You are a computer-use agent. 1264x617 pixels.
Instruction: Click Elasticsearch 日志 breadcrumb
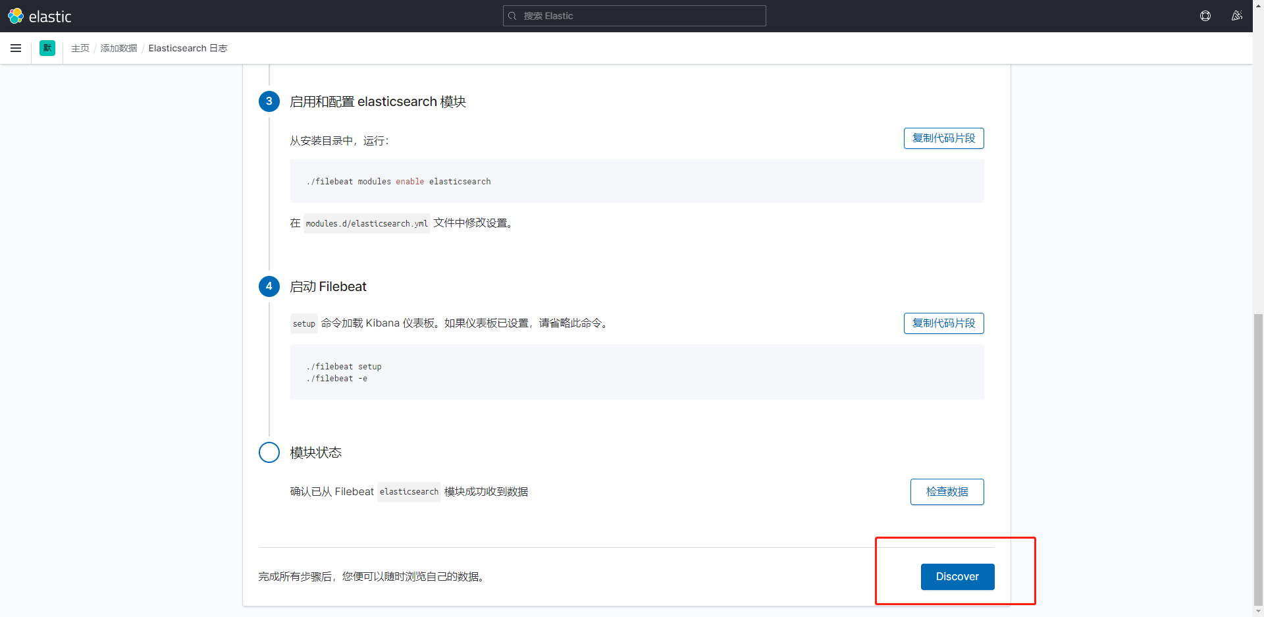(188, 48)
